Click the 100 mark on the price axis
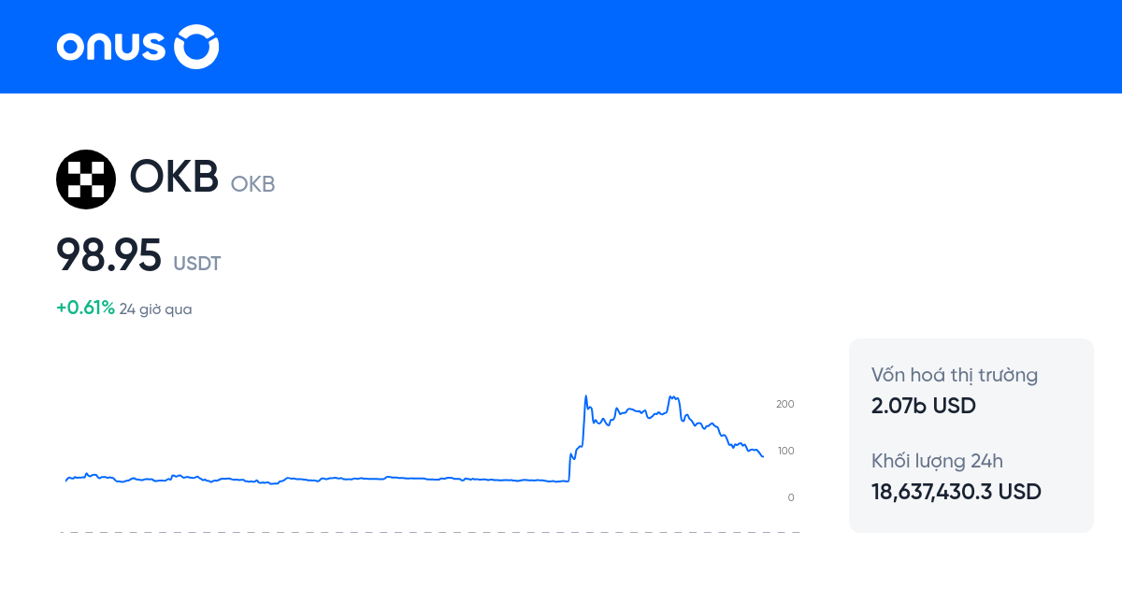This screenshot has height=589, width=1122. tap(784, 451)
